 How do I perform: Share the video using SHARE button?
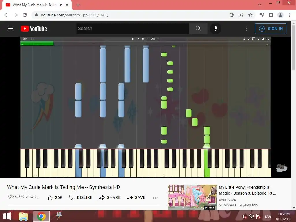[110, 197]
